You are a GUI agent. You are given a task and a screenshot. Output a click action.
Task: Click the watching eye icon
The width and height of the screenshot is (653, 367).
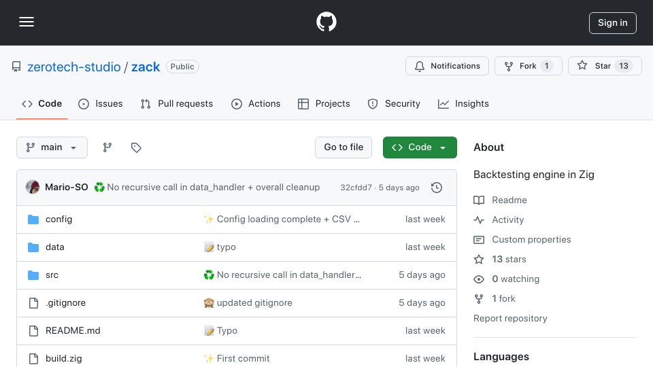coord(479,279)
